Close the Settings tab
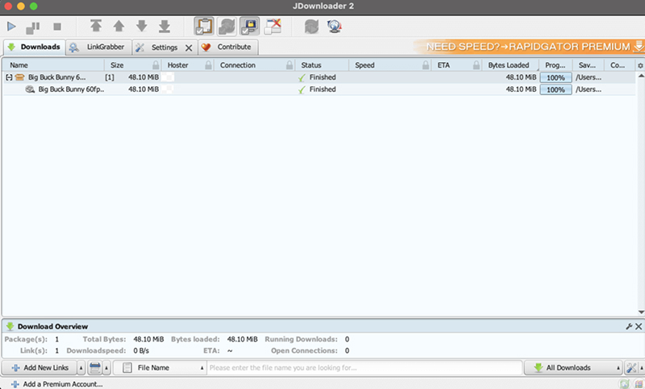Viewport: 645px width, 389px height. click(x=189, y=48)
